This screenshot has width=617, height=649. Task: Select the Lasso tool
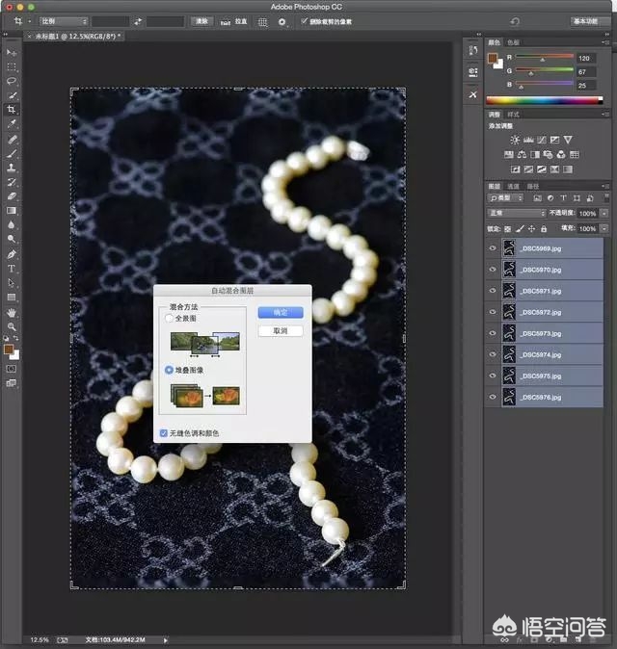(x=12, y=81)
